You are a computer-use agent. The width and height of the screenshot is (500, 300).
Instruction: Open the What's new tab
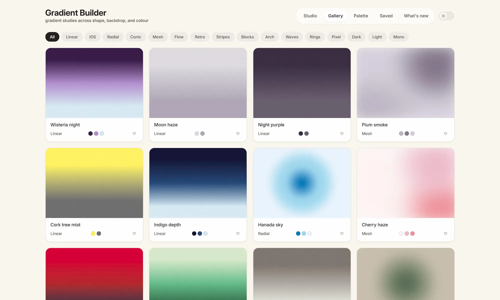coord(416,16)
